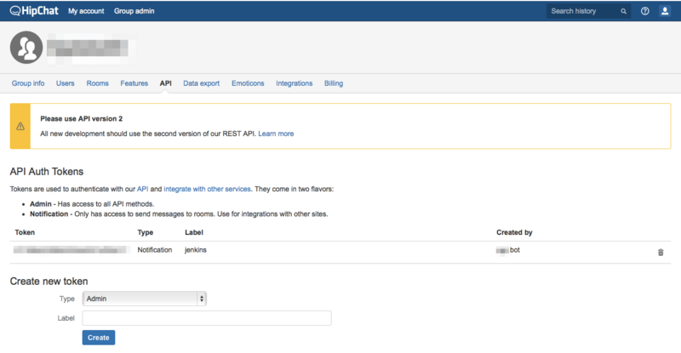Click the Search history field
Screen dimensions: 681x353
coord(582,11)
